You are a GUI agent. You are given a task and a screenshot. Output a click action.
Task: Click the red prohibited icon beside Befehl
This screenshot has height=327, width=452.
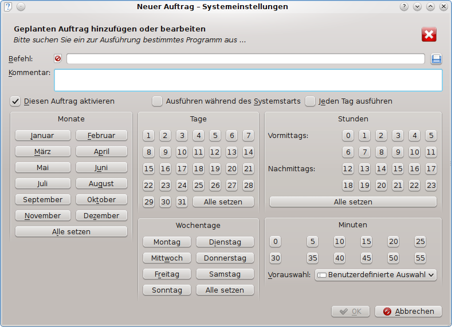[x=58, y=59]
